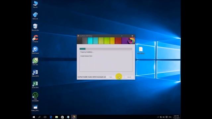
Task: Click the 'Preparing Installation...' log line
Action: point(87,52)
